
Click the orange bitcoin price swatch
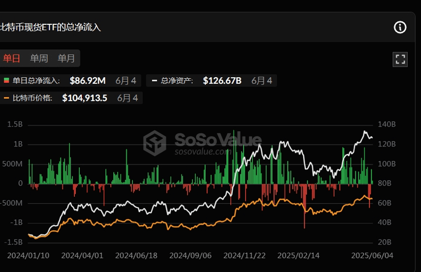[7, 98]
